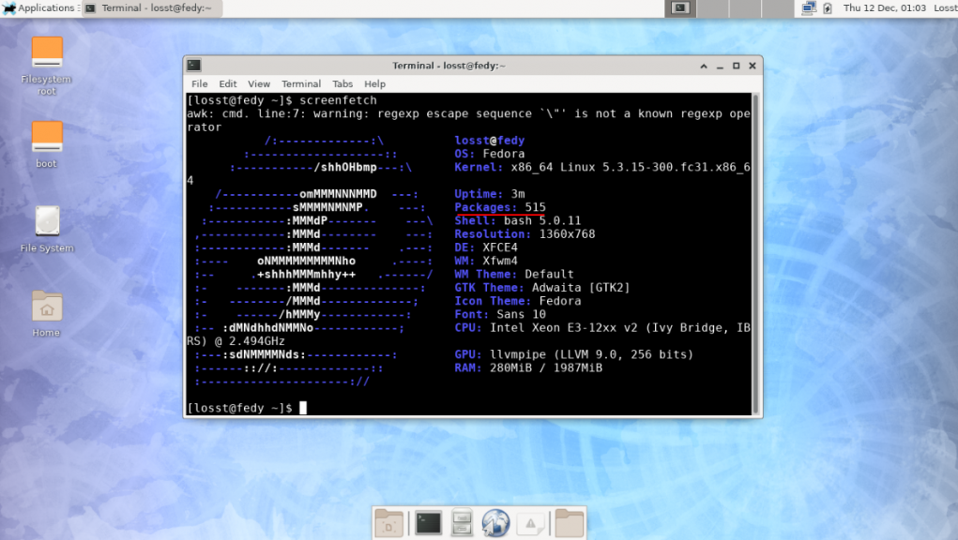Open the Tabs menu in Terminal

pyautogui.click(x=342, y=83)
